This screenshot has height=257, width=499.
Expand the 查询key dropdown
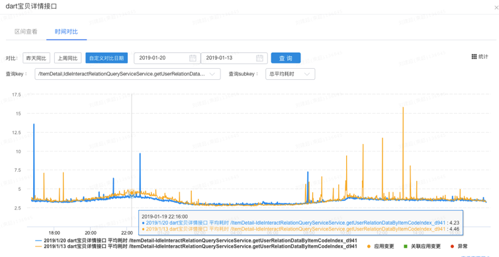tap(127, 74)
